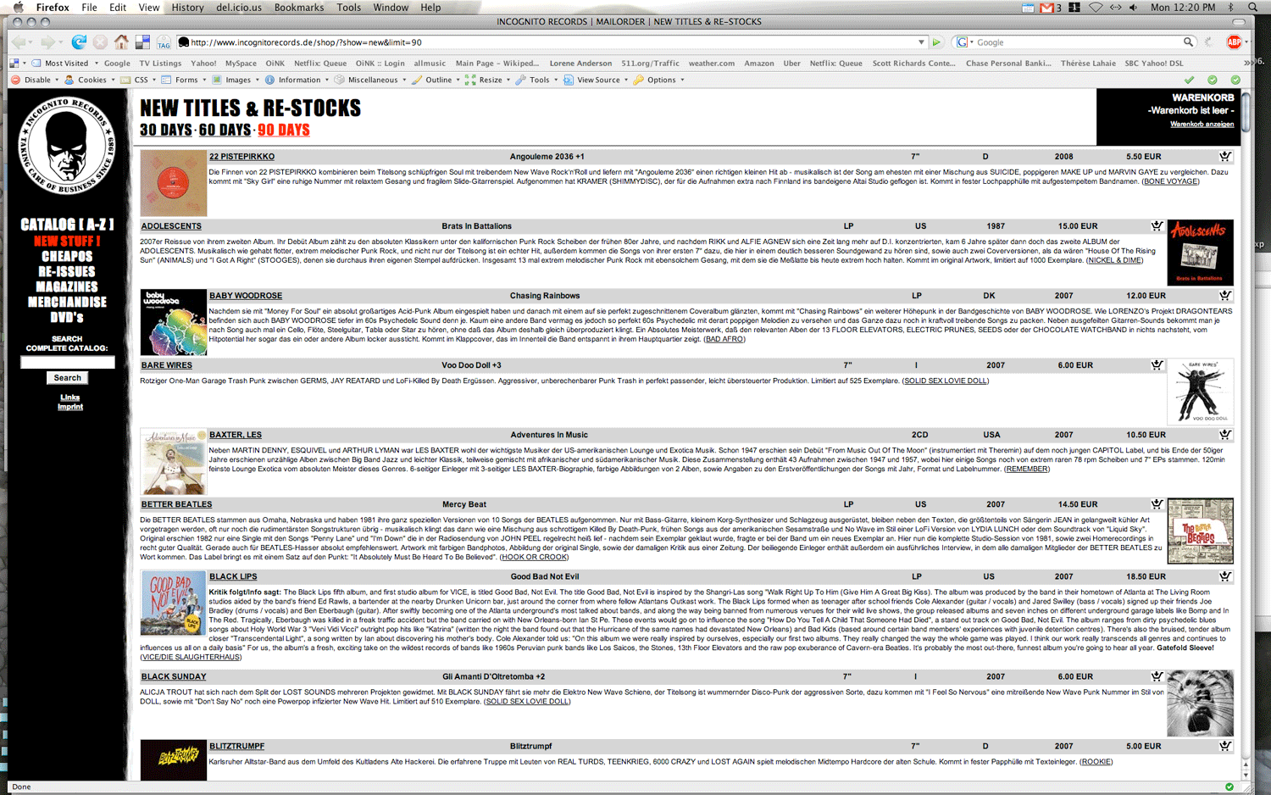The image size is (1271, 795).
Task: Open the Adblock Plus ABP icon
Action: click(x=1234, y=42)
